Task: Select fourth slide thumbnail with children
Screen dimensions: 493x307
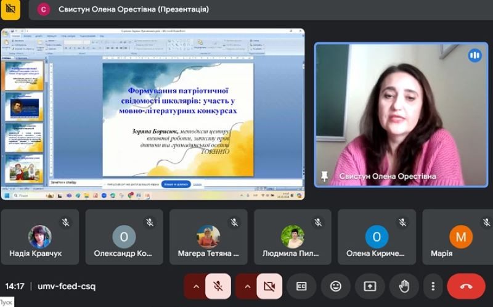Action: click(x=24, y=168)
